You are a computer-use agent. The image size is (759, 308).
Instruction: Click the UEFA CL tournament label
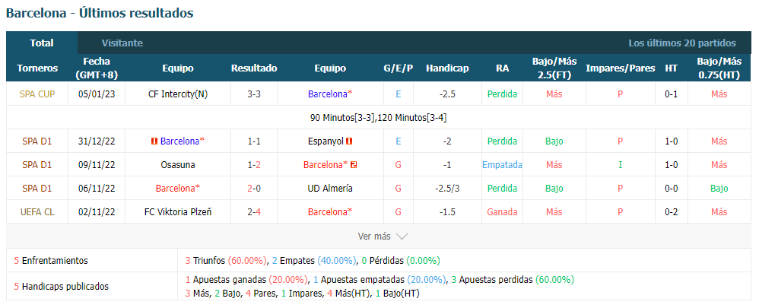[x=37, y=211]
